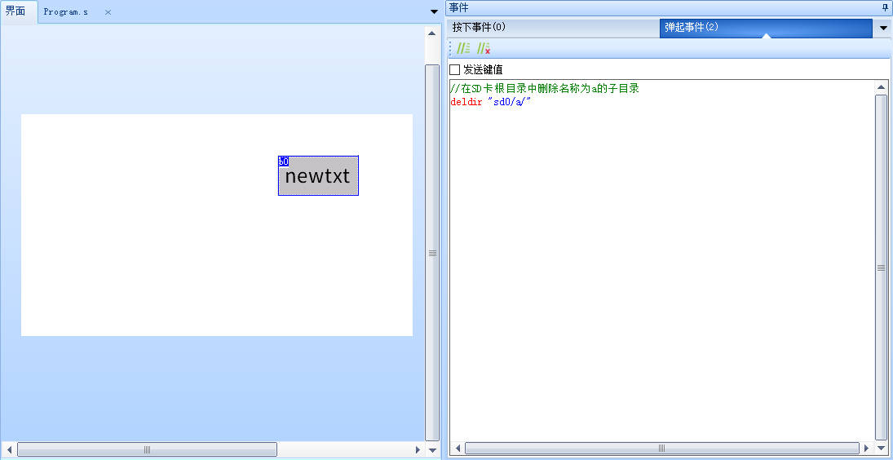
Task: Click the design canvas horizontal scrollbar thumb
Action: [x=147, y=449]
